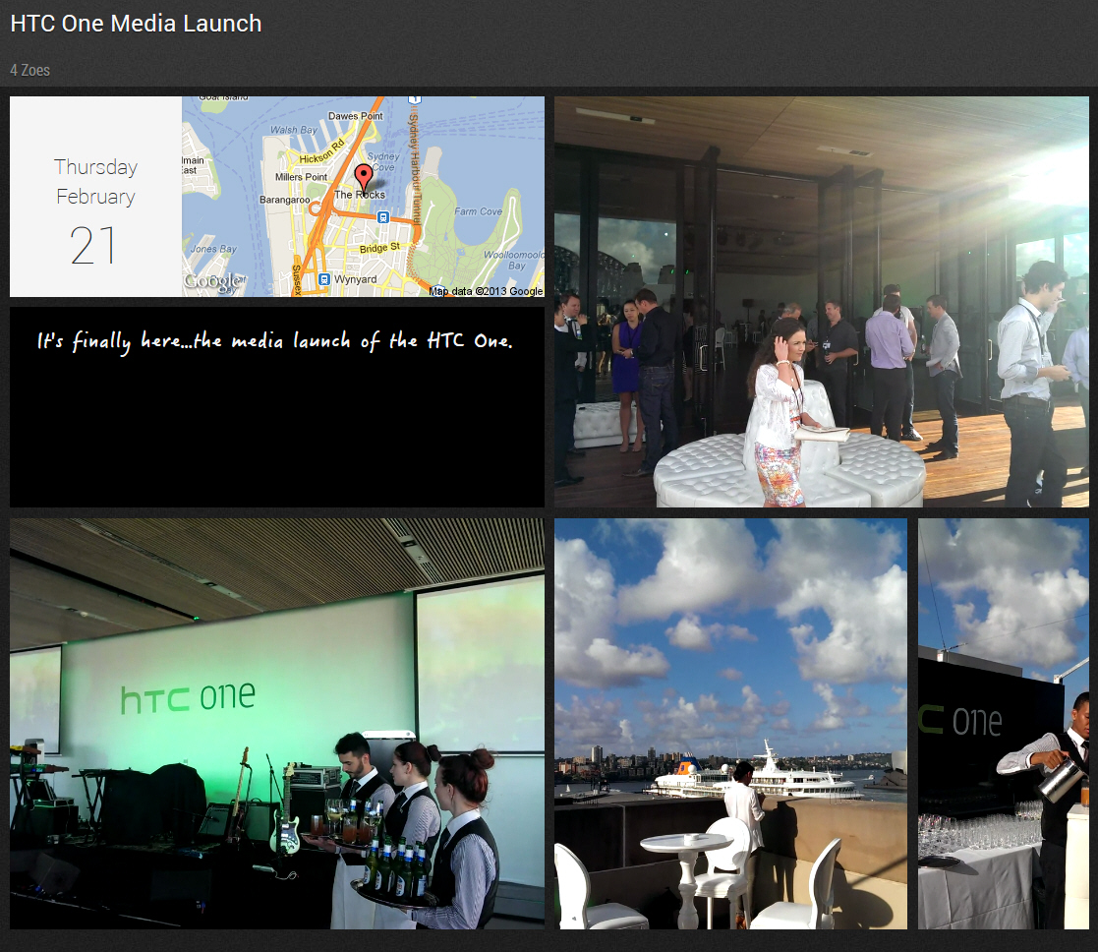Open the caption card reading 'It's finally here'
The height and width of the screenshot is (952, 1098).
click(276, 407)
